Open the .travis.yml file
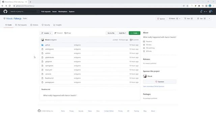The image size is (216, 121). click(49, 70)
